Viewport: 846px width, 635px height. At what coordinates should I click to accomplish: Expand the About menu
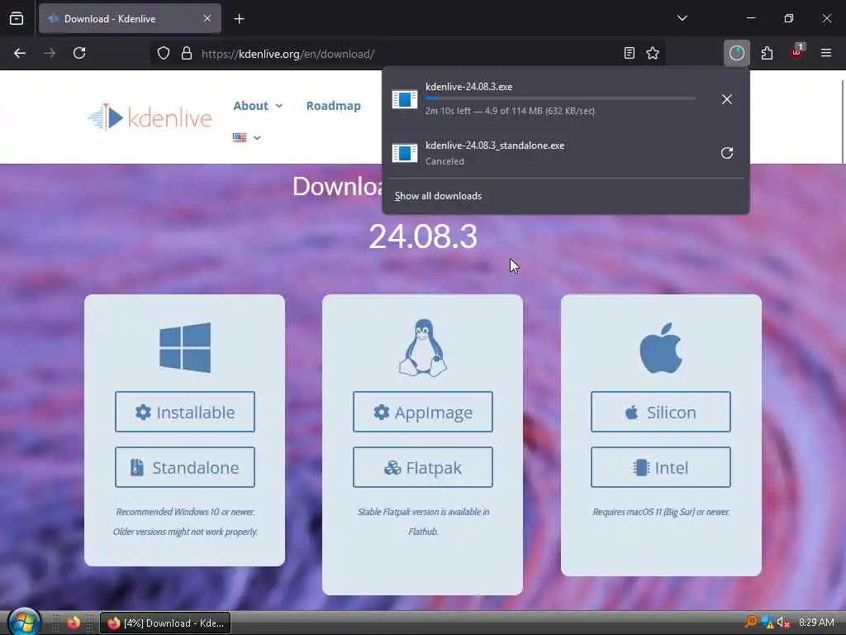[x=258, y=106]
